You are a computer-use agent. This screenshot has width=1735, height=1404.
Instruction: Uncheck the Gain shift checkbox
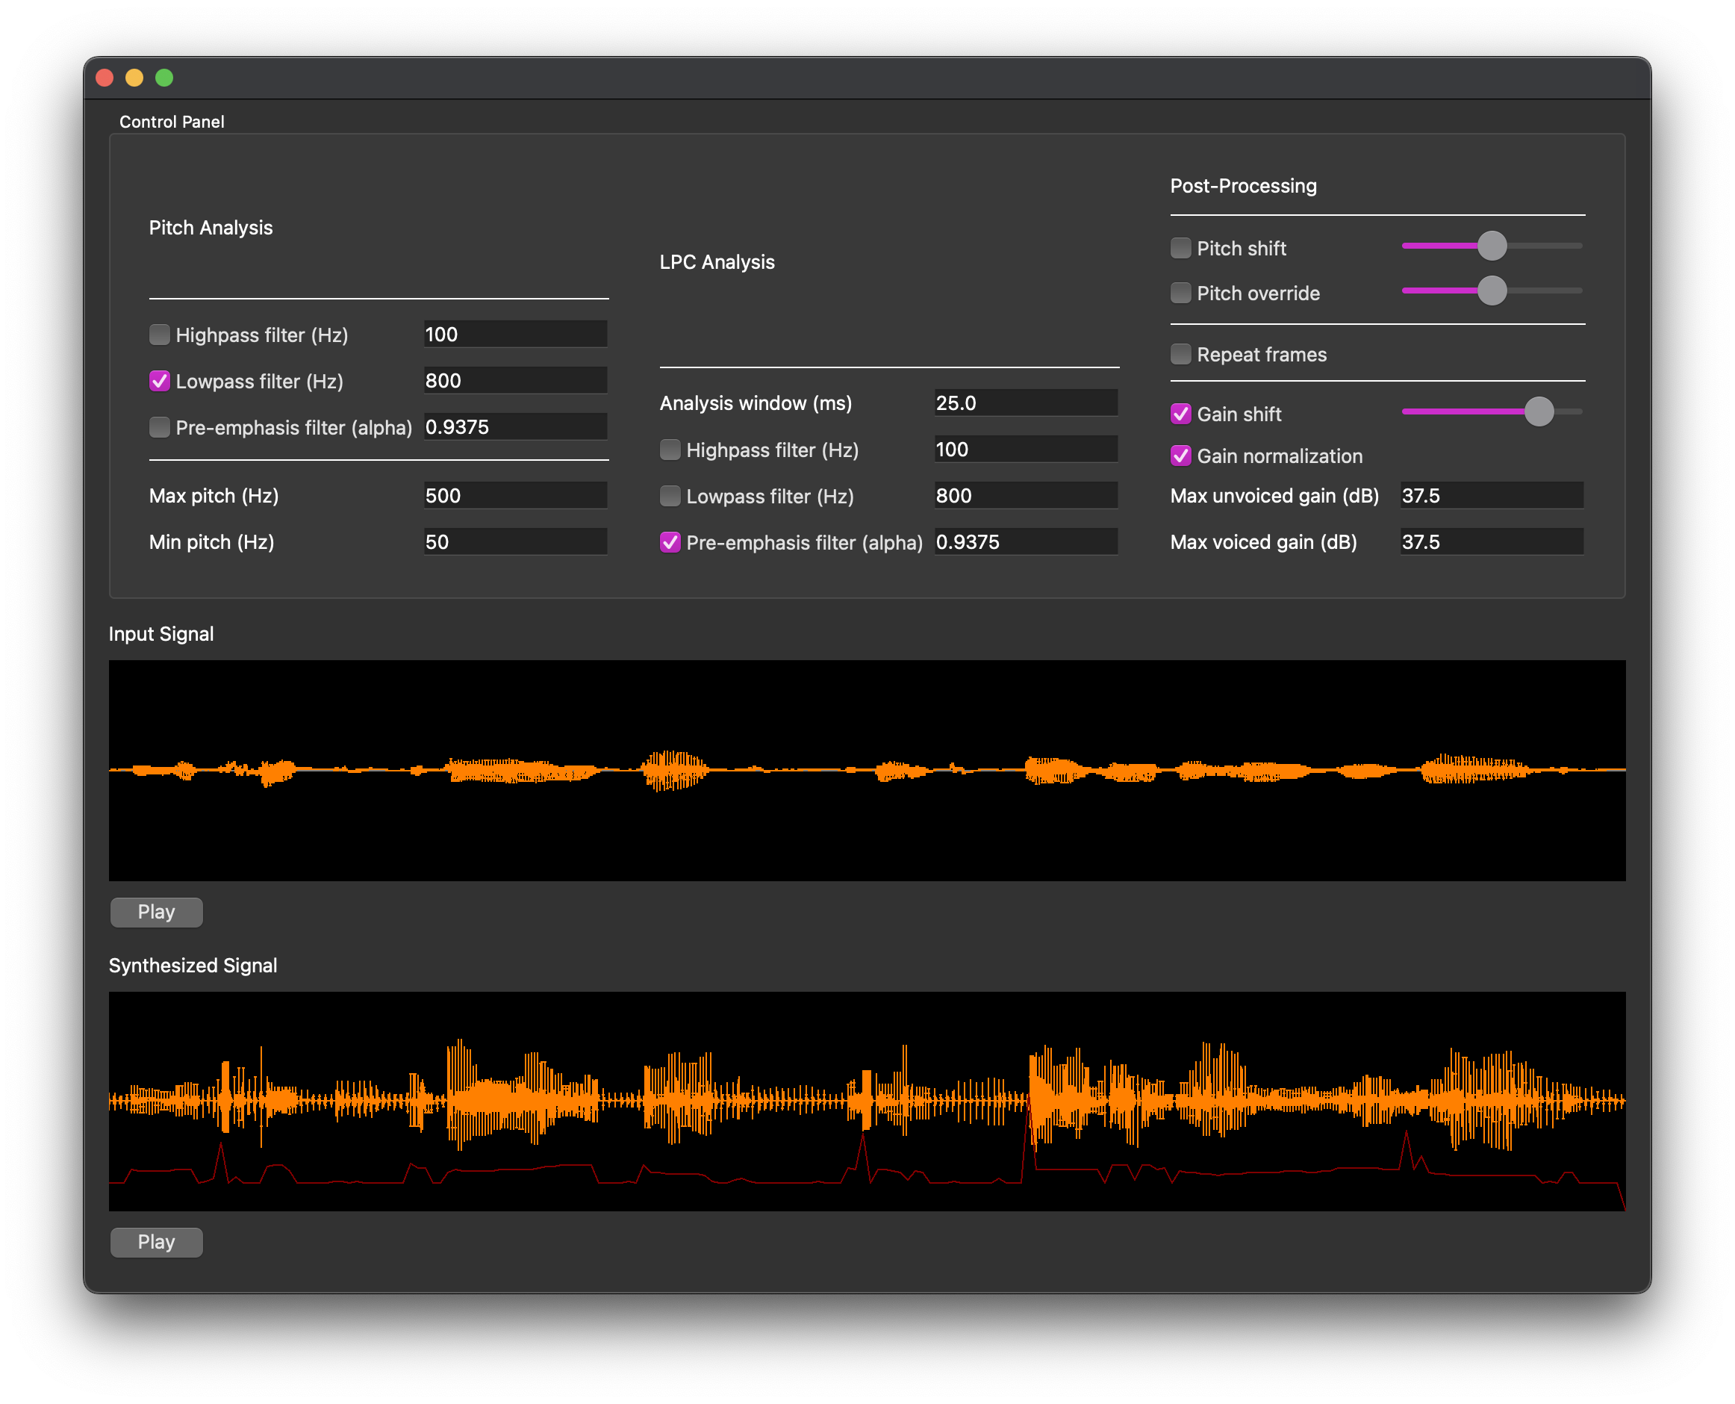pos(1181,414)
